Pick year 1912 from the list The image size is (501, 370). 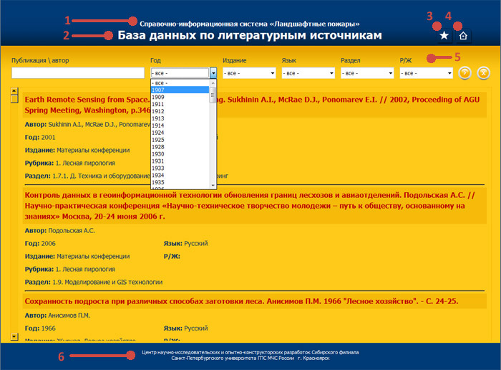click(x=180, y=111)
